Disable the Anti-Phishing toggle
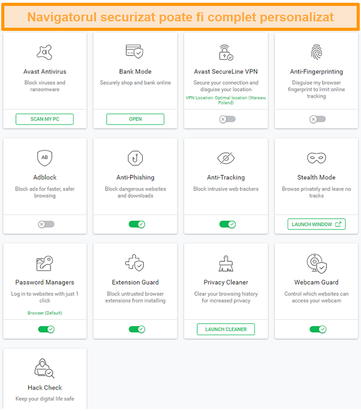The height and width of the screenshot is (411, 361). pos(137,224)
